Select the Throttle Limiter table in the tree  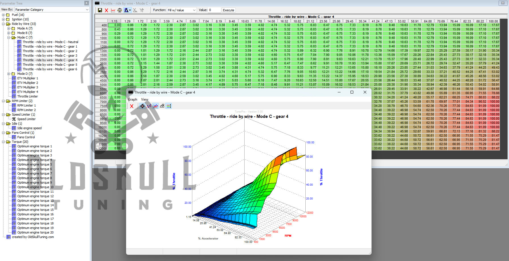point(27,96)
